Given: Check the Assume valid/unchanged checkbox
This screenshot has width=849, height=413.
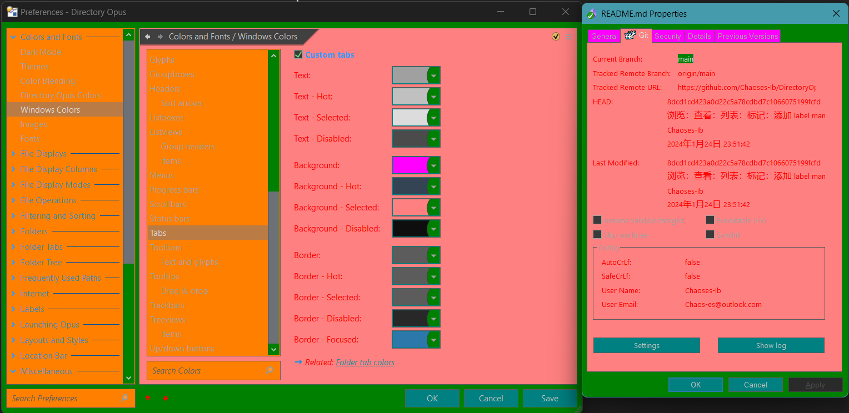Looking at the screenshot, I should pyautogui.click(x=597, y=220).
